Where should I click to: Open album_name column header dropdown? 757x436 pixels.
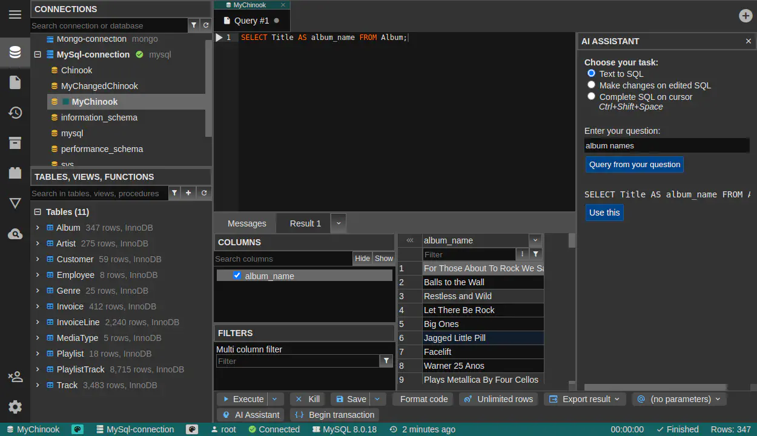(x=535, y=240)
